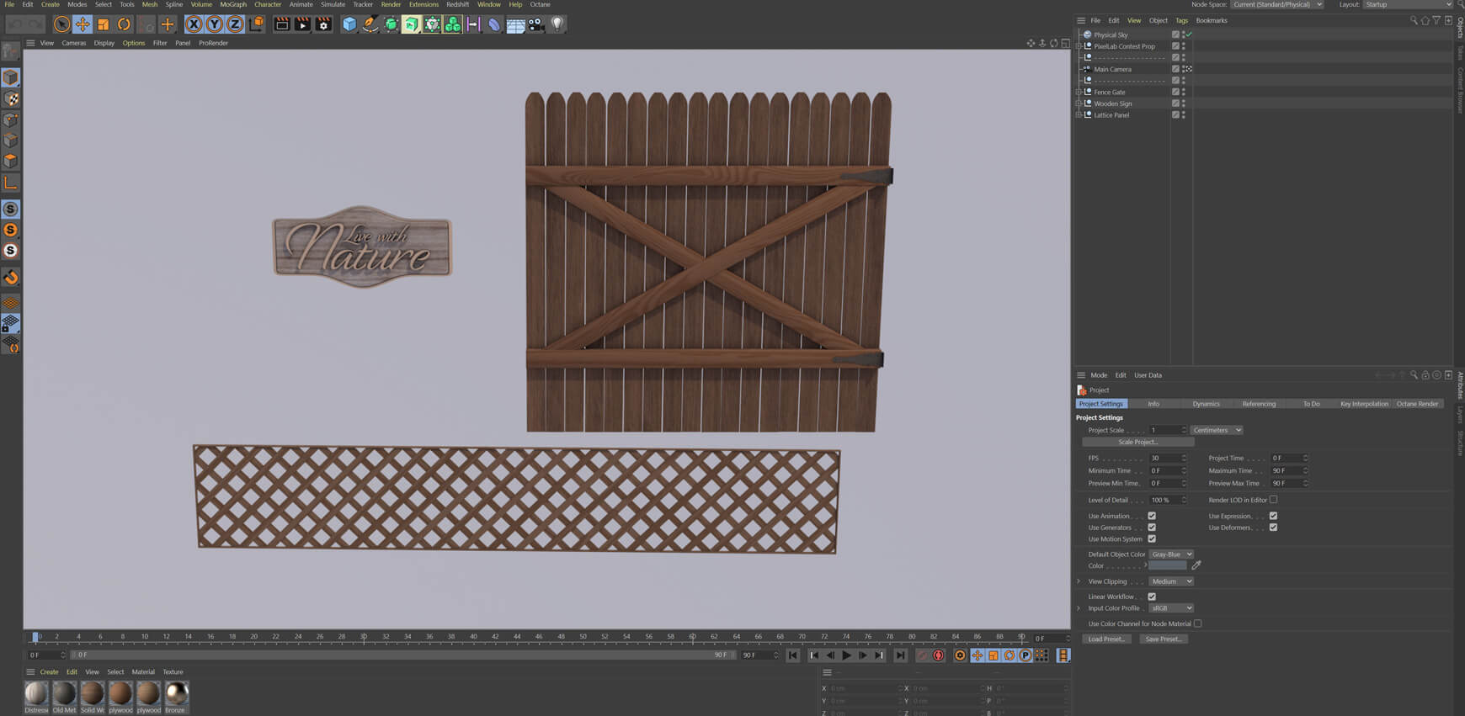Open the View Clipping Medium dropdown
Viewport: 1465px width, 716px height.
[x=1171, y=581]
